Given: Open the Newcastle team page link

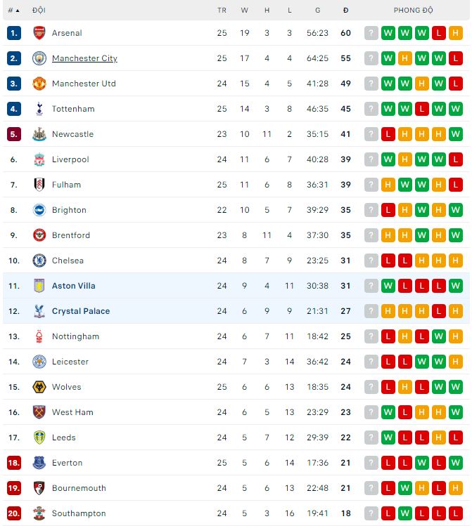Looking at the screenshot, I should pyautogui.click(x=72, y=134).
